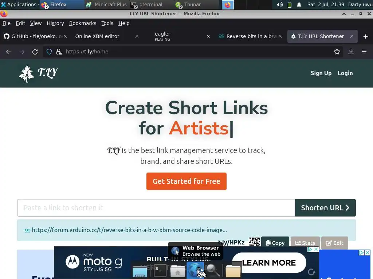The height and width of the screenshot is (279, 373).
Task: Click Get Started for Free button
Action: [x=186, y=181]
